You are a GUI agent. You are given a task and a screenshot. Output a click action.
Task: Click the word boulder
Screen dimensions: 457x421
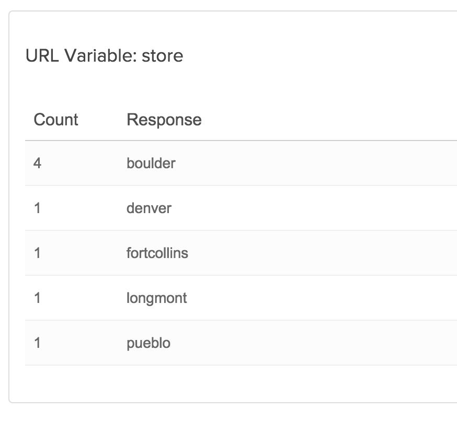(x=151, y=163)
